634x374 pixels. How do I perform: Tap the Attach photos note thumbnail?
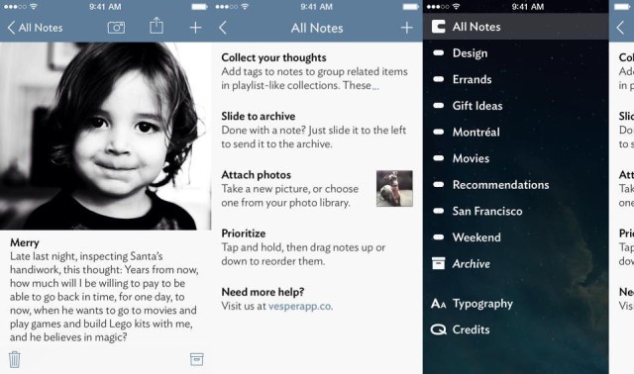394,189
